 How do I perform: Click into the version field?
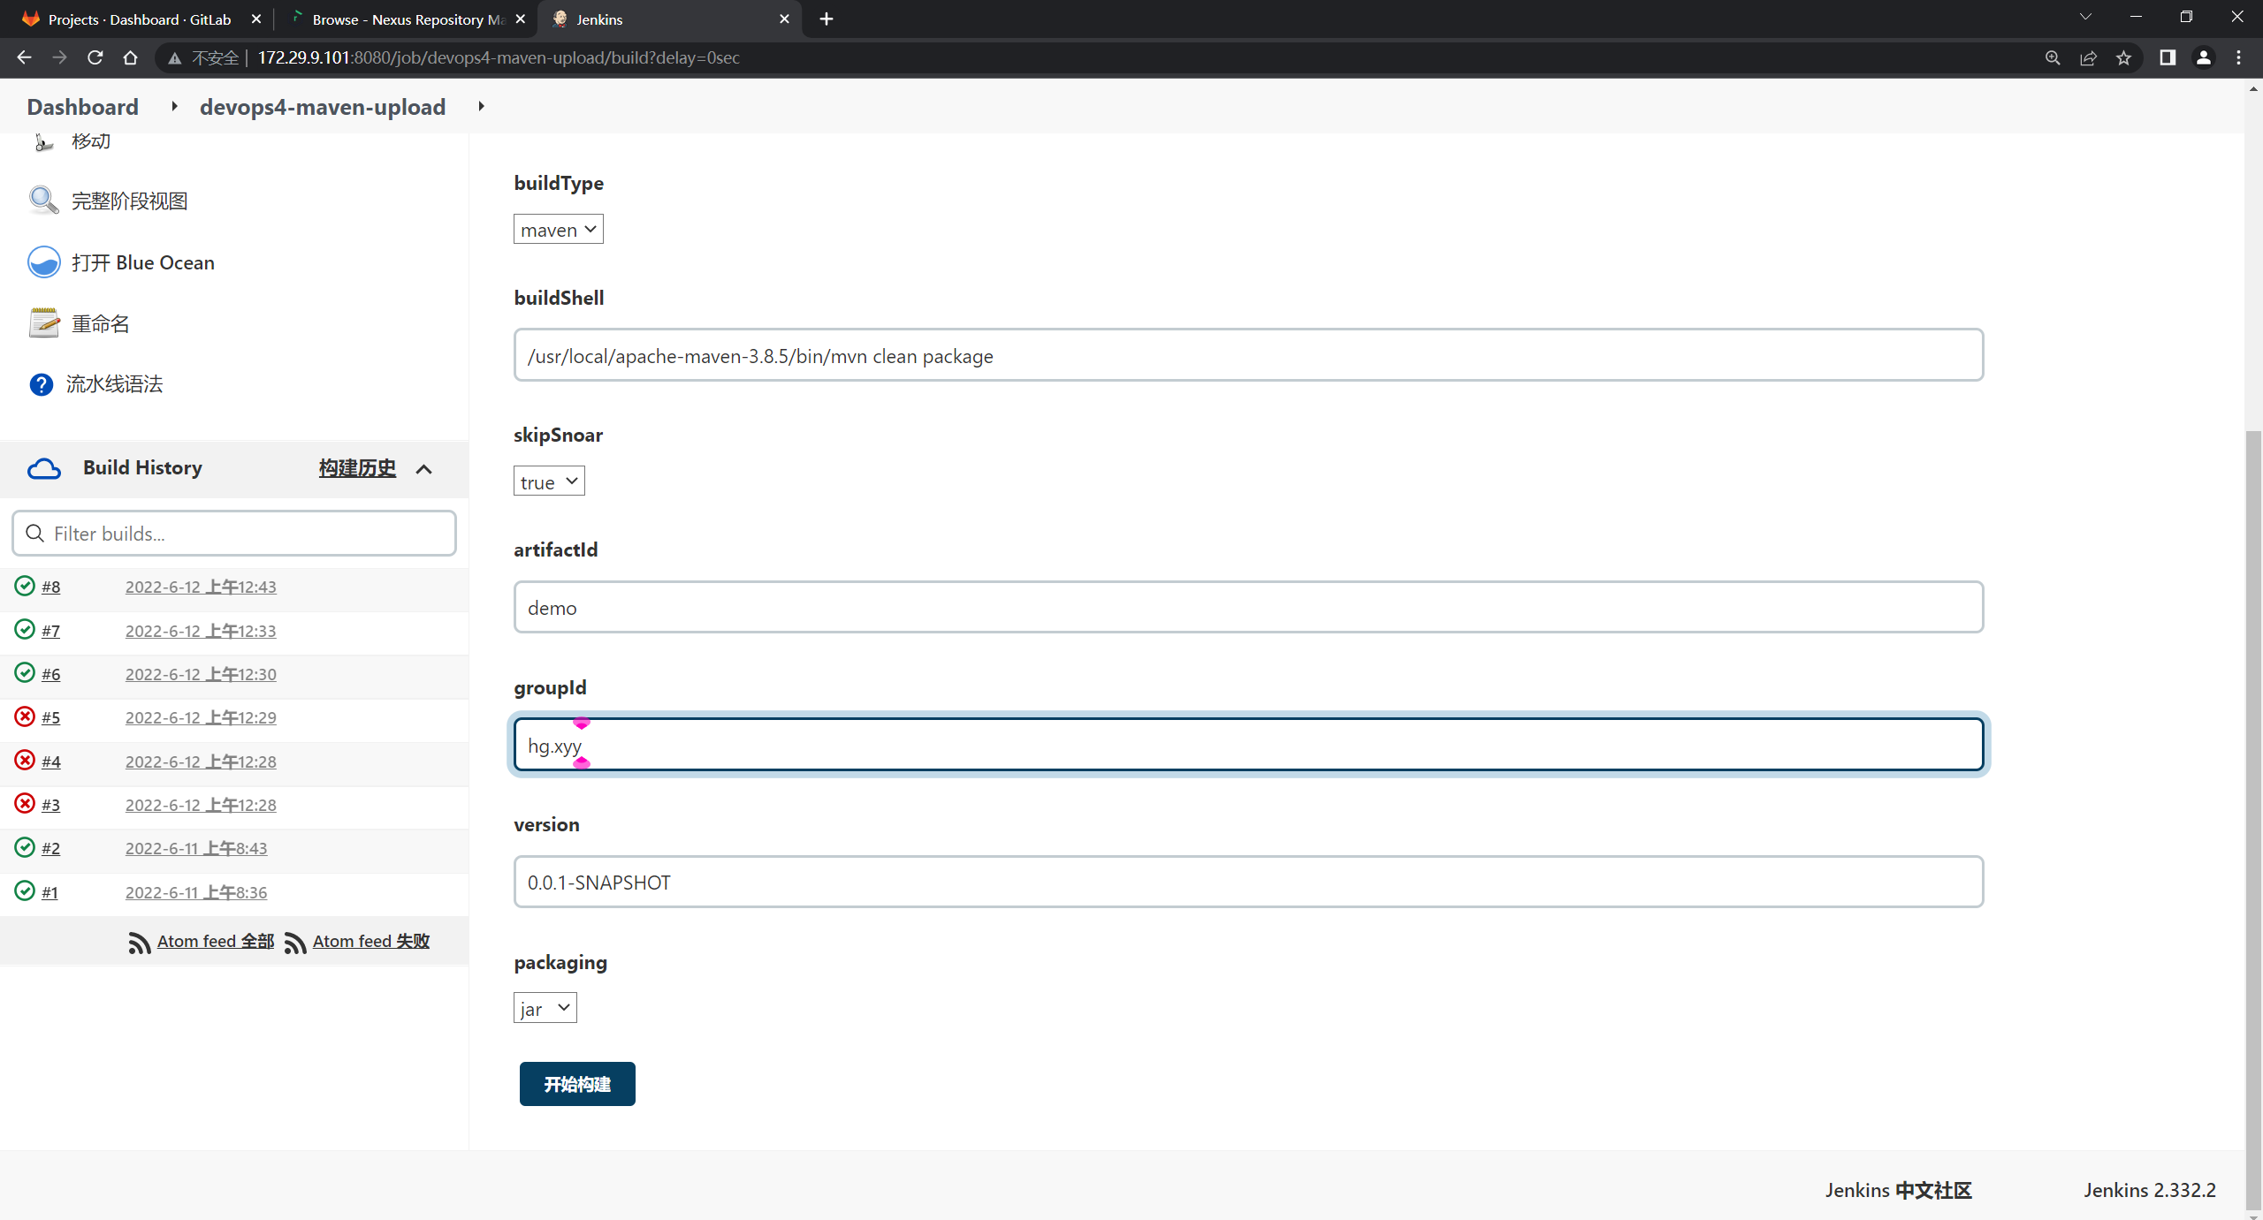coord(1248,882)
